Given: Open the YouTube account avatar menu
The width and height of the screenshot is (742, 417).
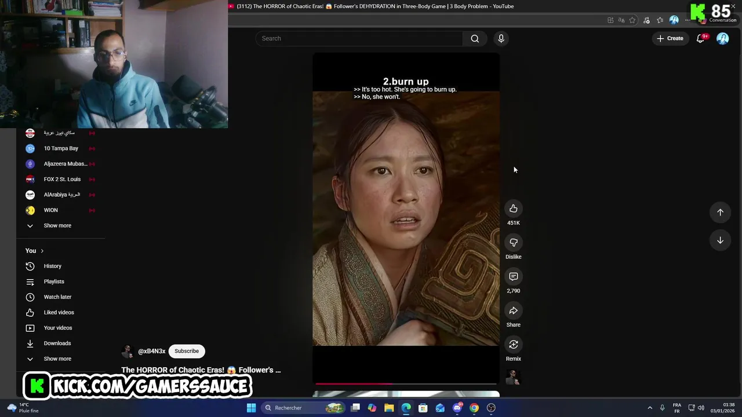Looking at the screenshot, I should pyautogui.click(x=722, y=38).
